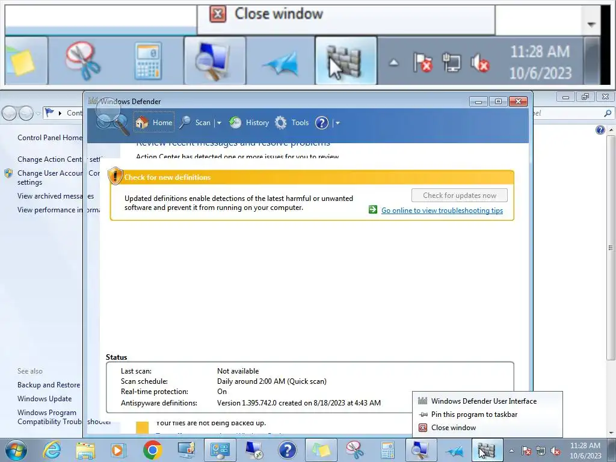This screenshot has height=462, width=616.
Task: Open Action Center flag in system tray
Action: click(526, 451)
